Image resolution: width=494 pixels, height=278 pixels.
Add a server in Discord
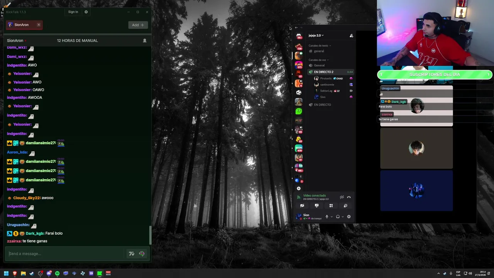299,189
